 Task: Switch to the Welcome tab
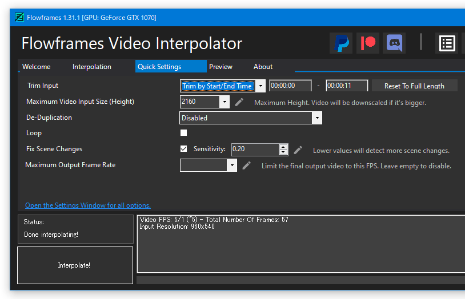(x=36, y=67)
